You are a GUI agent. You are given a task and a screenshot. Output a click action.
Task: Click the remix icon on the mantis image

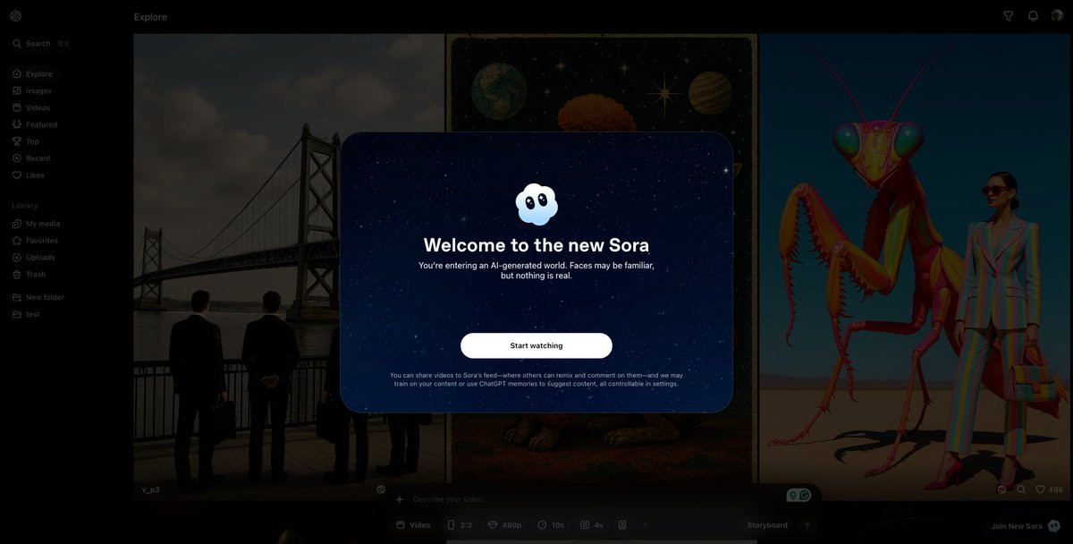[x=1001, y=489]
